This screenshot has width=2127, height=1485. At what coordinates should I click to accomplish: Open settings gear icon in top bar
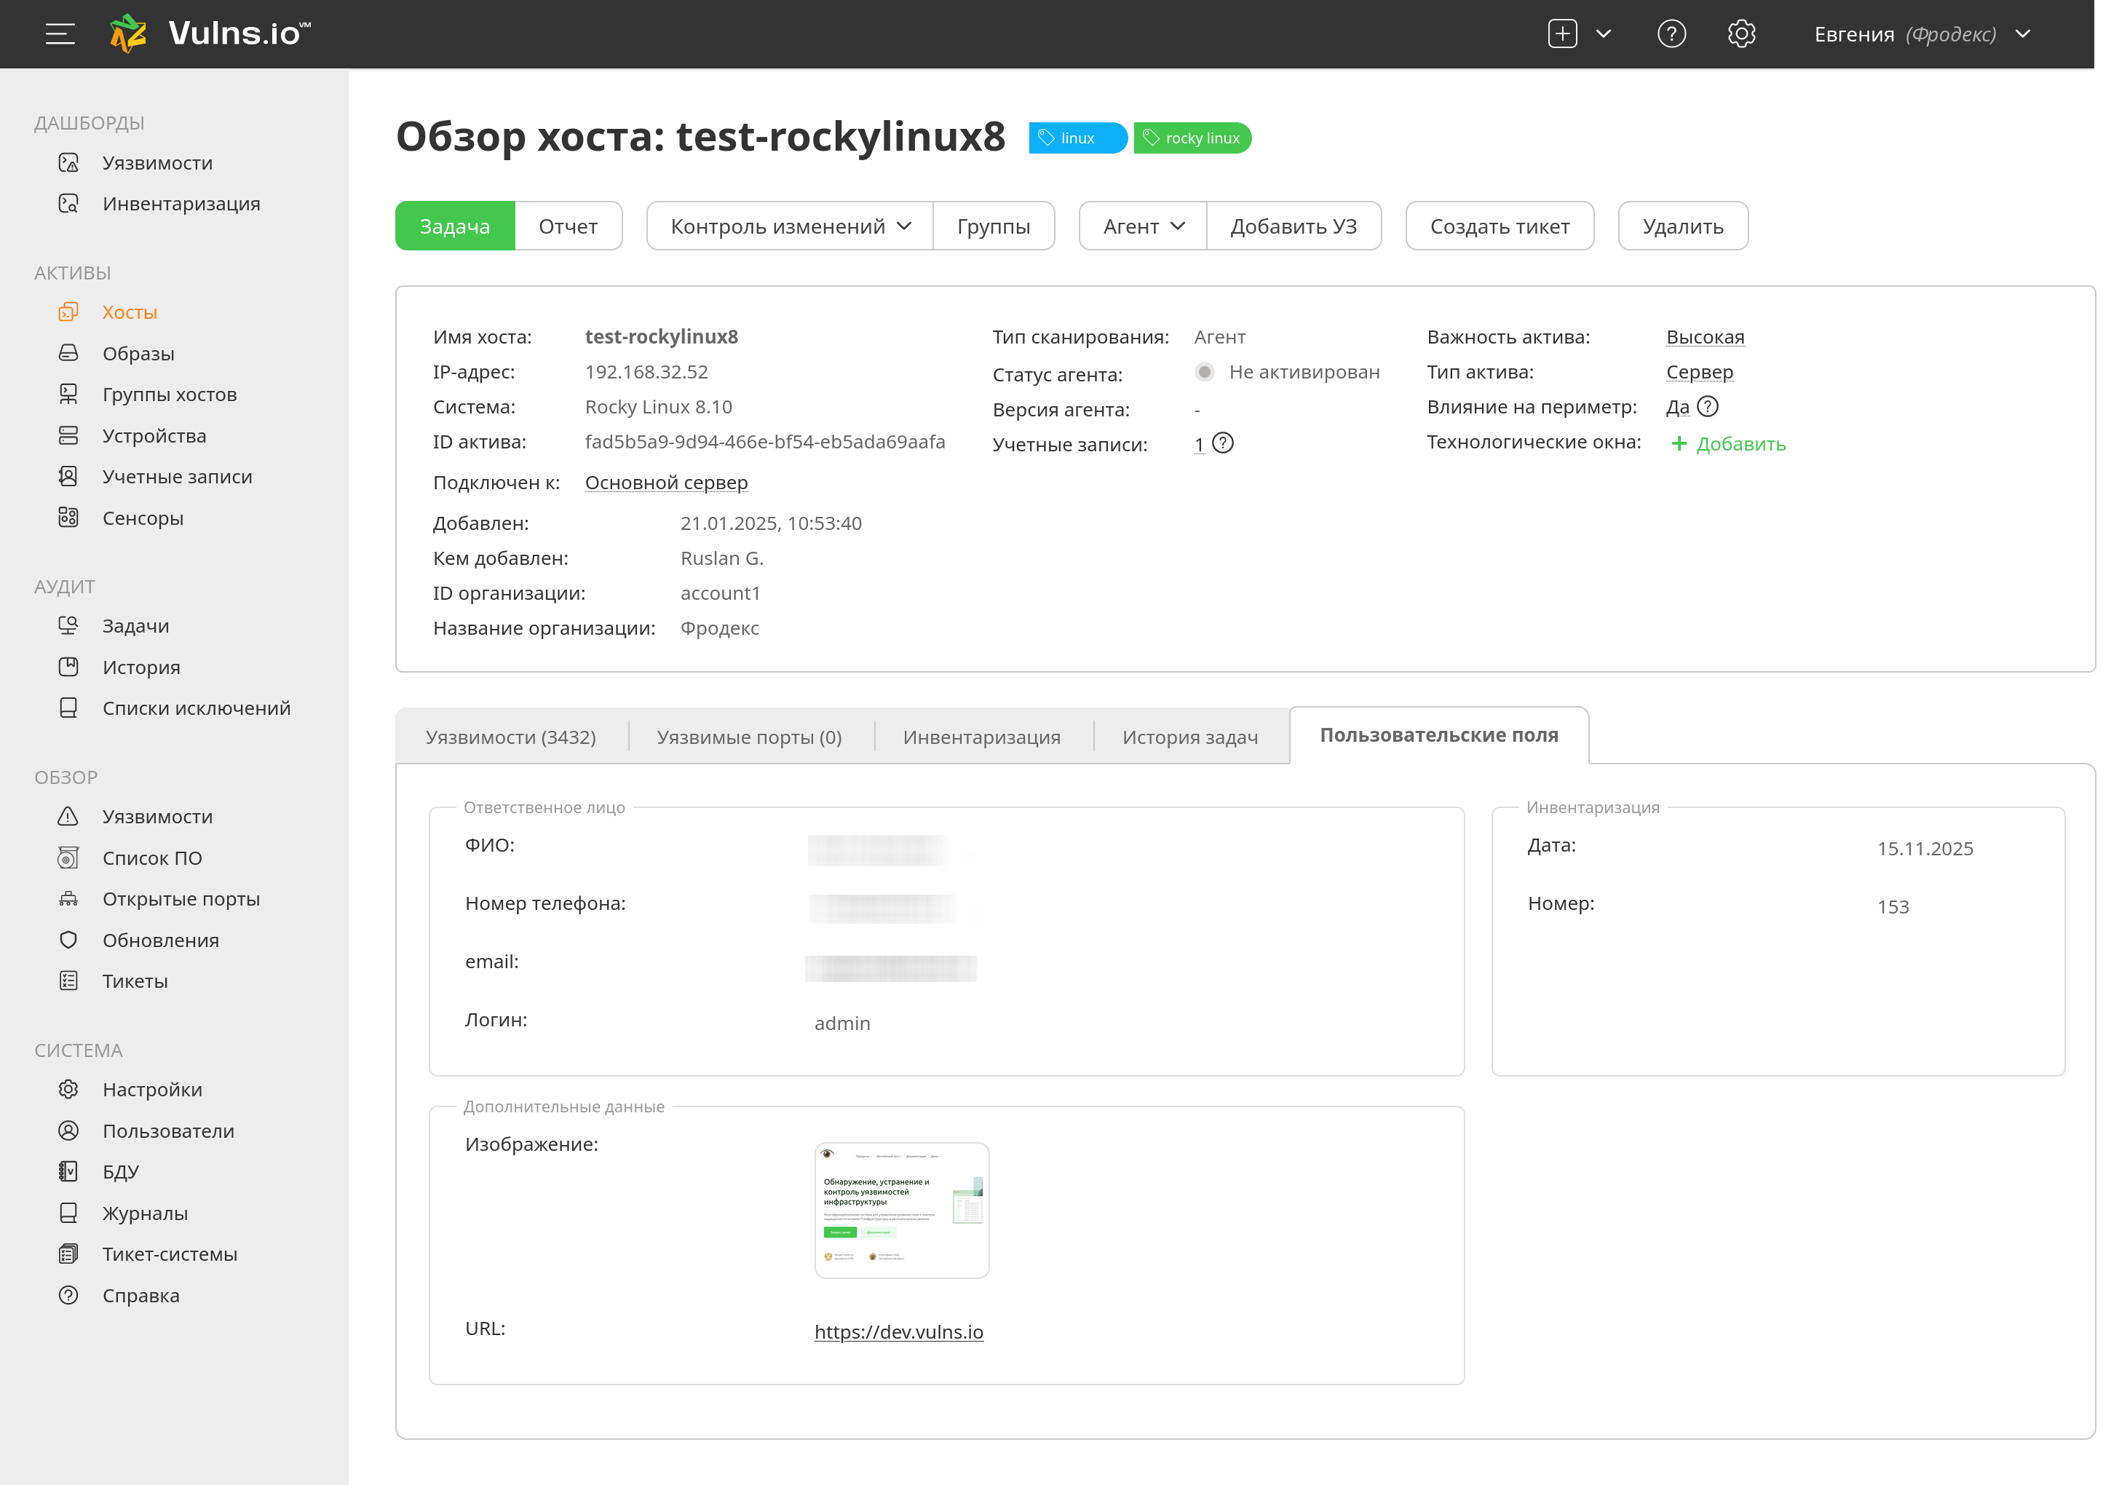1740,34
